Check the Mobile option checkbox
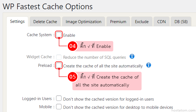The width and height of the screenshot is (196, 112). click(59, 107)
